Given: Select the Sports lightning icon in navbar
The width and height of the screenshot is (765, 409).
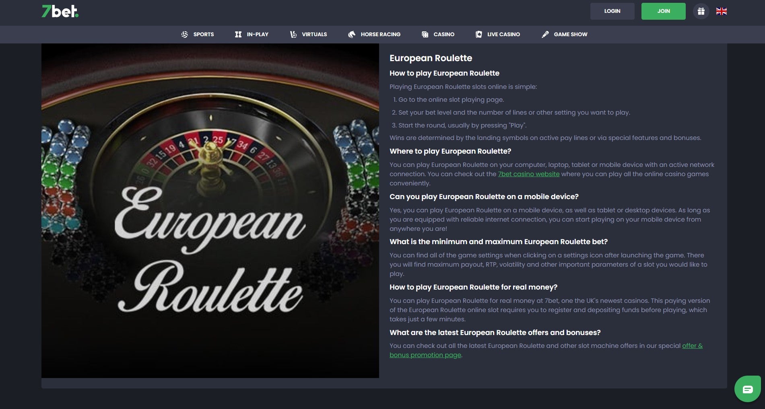Looking at the screenshot, I should tap(185, 34).
